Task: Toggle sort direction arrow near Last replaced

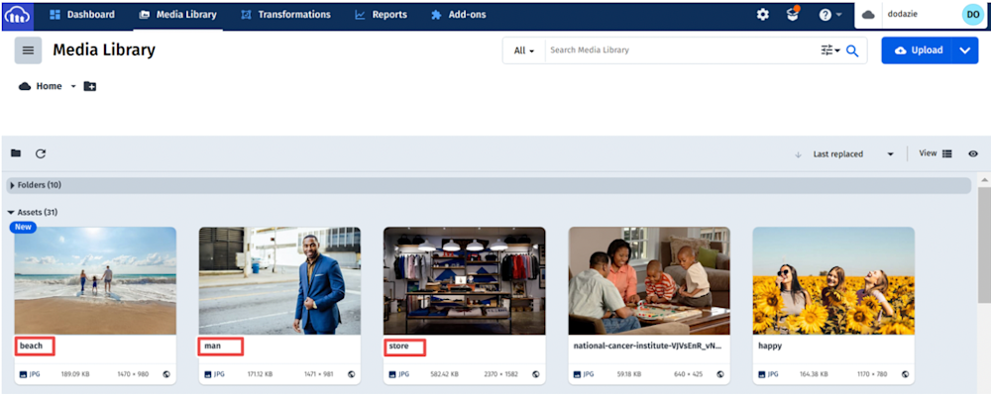Action: pyautogui.click(x=798, y=154)
